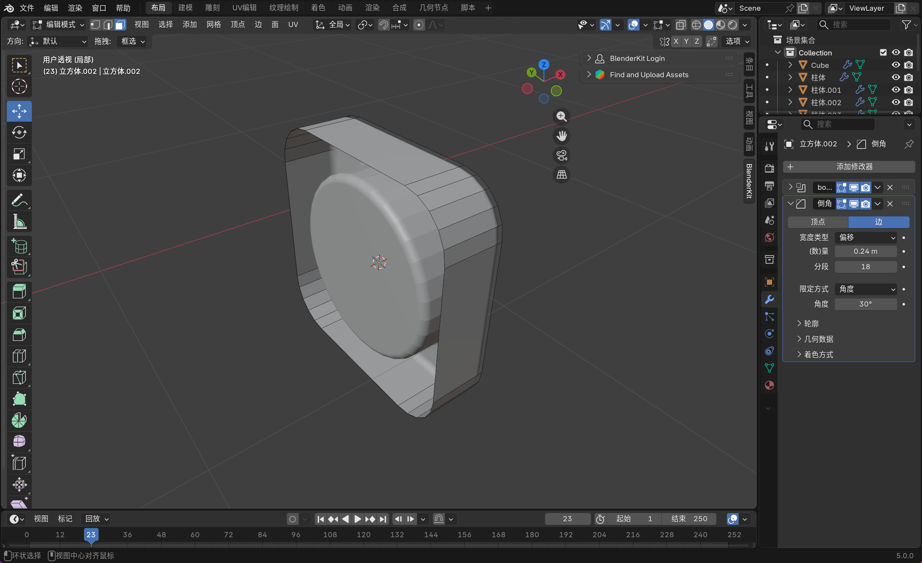Image resolution: width=922 pixels, height=563 pixels.
Task: Open the Material properties tab
Action: point(769,385)
